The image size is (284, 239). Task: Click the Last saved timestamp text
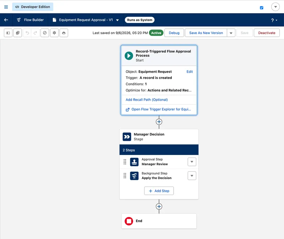[120, 33]
